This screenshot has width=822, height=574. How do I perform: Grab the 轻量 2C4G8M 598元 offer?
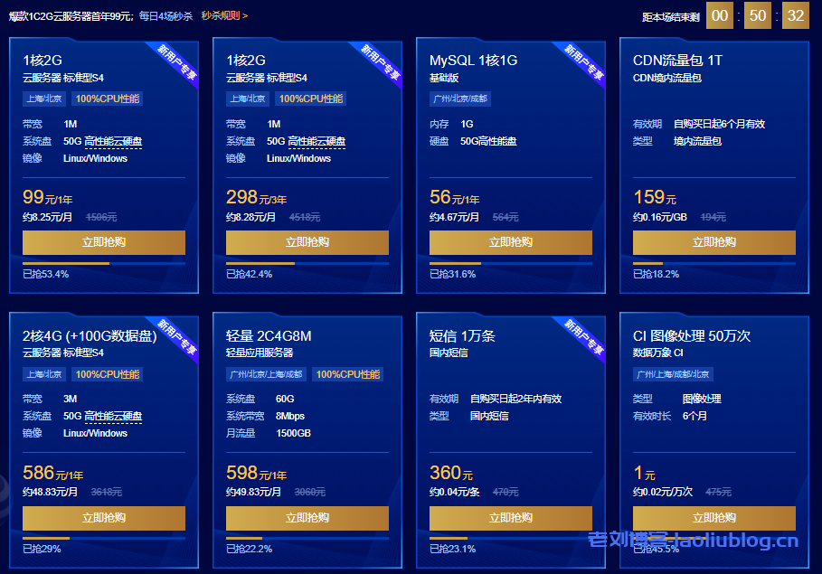307,518
